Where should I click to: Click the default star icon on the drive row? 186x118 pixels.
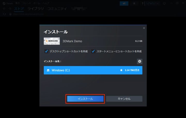click(x=121, y=70)
